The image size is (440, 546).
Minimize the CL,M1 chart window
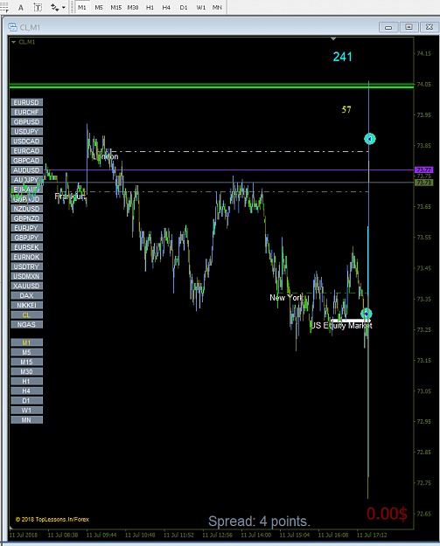(388, 27)
